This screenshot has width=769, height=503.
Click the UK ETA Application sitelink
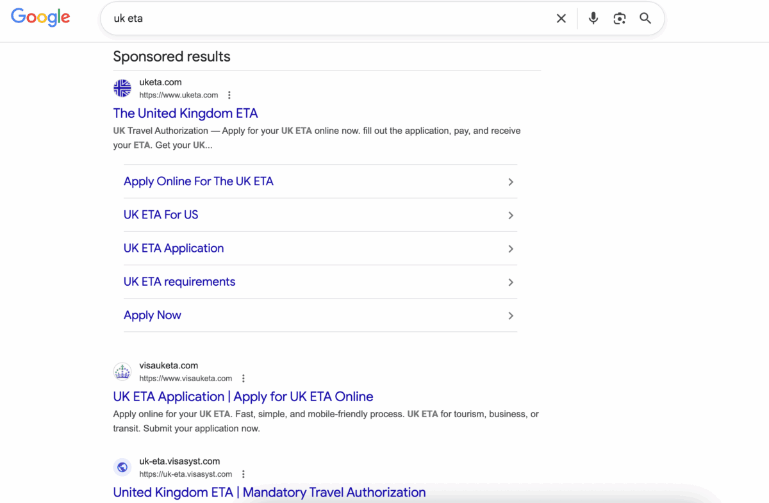[x=174, y=248]
